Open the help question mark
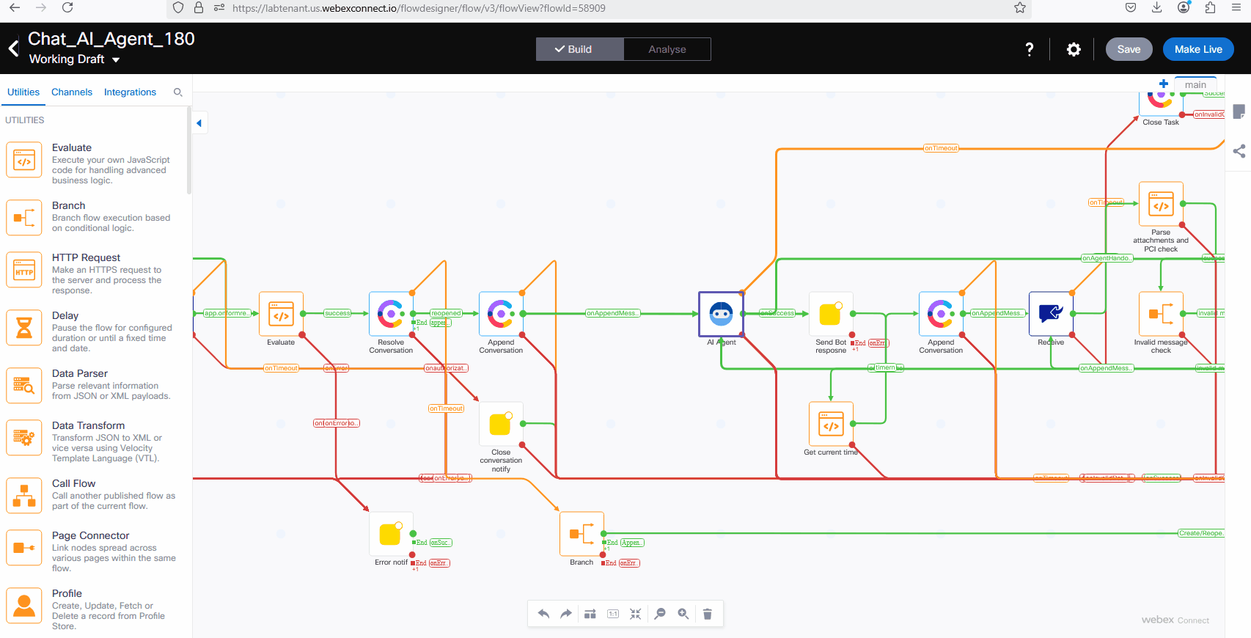The image size is (1251, 638). point(1030,49)
